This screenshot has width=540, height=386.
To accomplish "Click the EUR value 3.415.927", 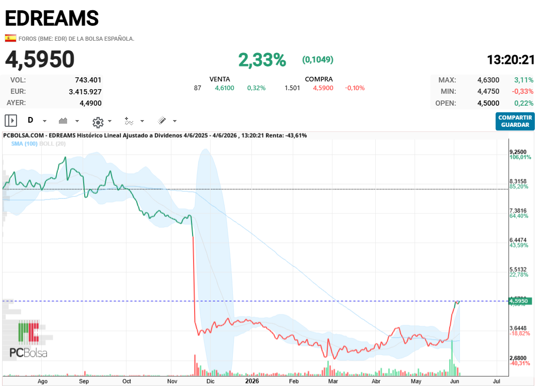I will click(85, 92).
